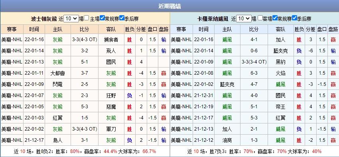Click score 0-6 in right table
This screenshot has width=339, height=157.
(254, 51)
